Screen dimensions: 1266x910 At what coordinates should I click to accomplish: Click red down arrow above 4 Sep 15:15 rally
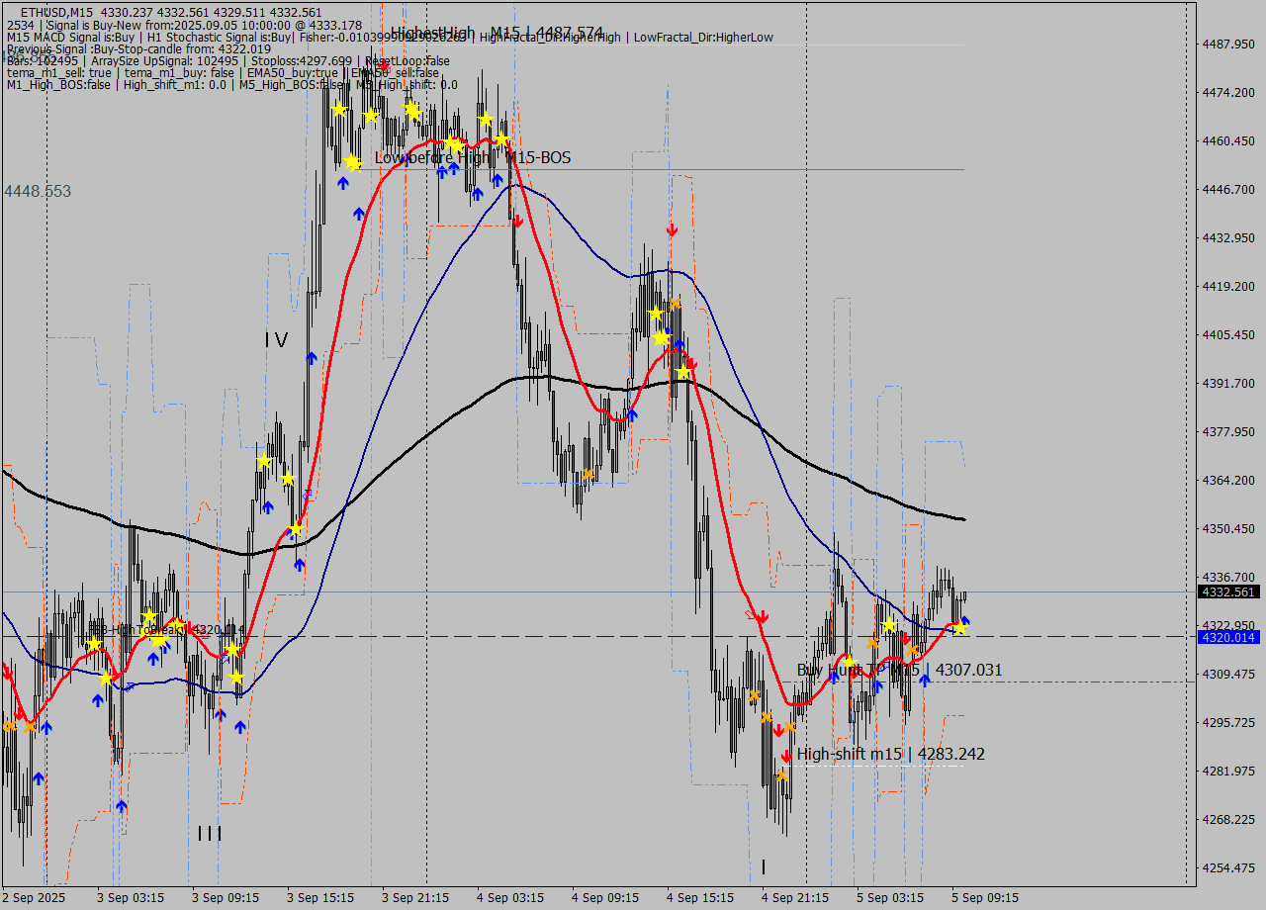(x=672, y=229)
